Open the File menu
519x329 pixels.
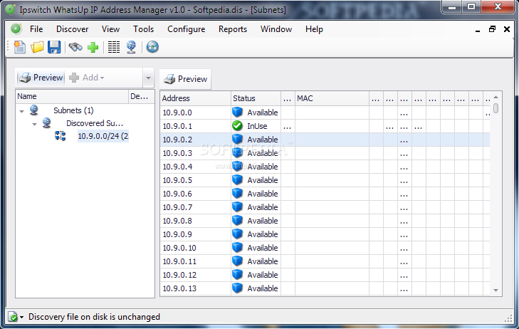click(36, 29)
